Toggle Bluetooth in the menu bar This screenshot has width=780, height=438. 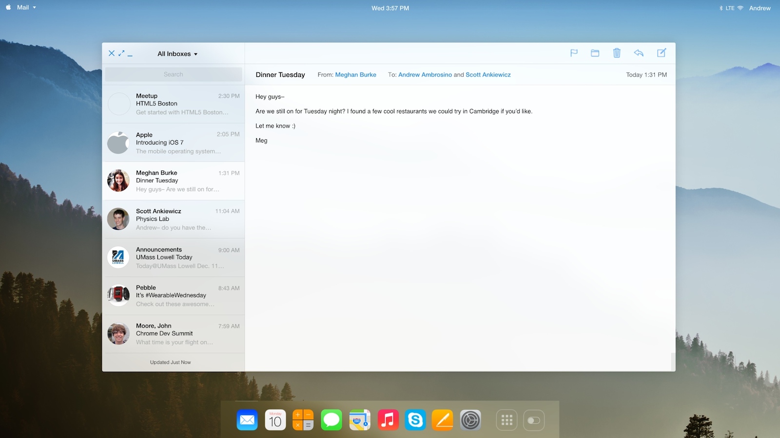coord(721,7)
